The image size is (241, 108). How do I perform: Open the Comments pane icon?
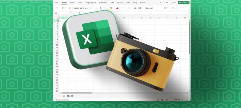click(161, 3)
